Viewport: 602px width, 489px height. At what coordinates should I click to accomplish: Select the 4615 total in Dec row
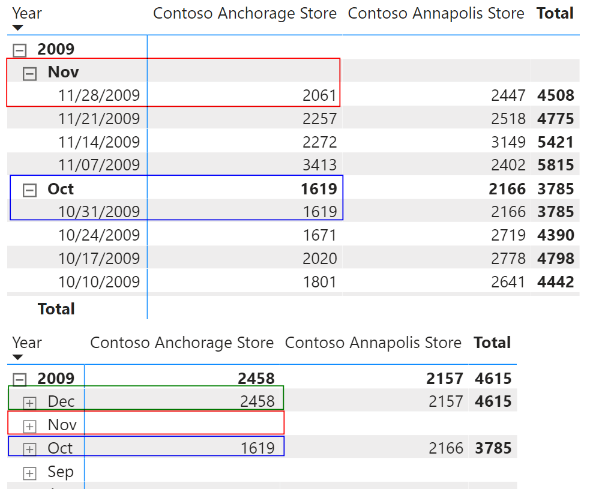pyautogui.click(x=493, y=401)
